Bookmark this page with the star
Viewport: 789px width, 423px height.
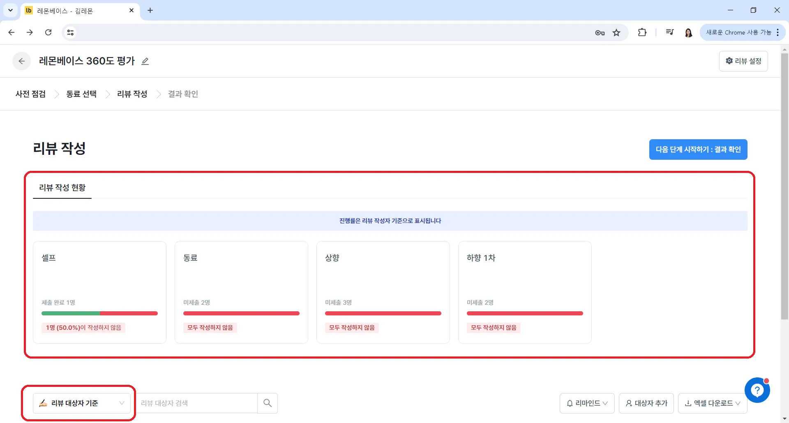pos(616,33)
